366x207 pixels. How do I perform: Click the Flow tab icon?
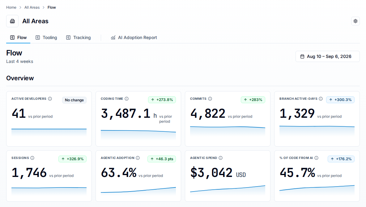point(12,38)
